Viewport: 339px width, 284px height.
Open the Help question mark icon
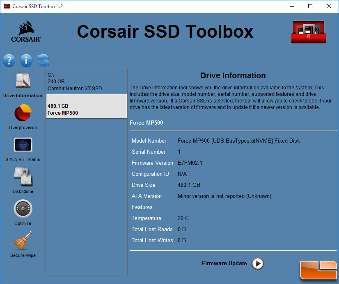click(x=9, y=60)
